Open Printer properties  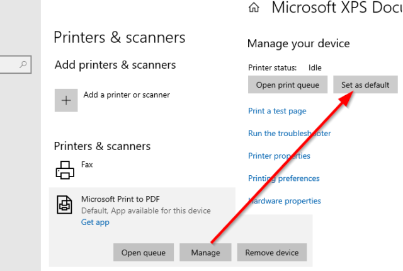click(x=279, y=156)
